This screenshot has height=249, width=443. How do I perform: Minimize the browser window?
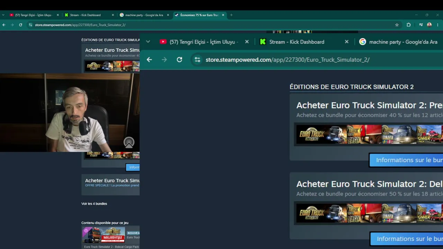(416, 15)
